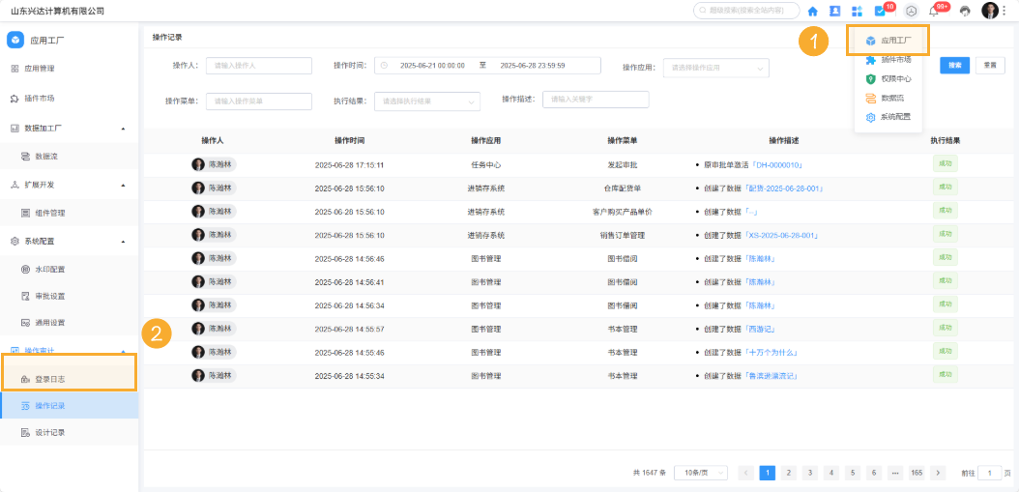Click the pagination ellipsis button
The height and width of the screenshot is (492, 1019).
coord(895,474)
